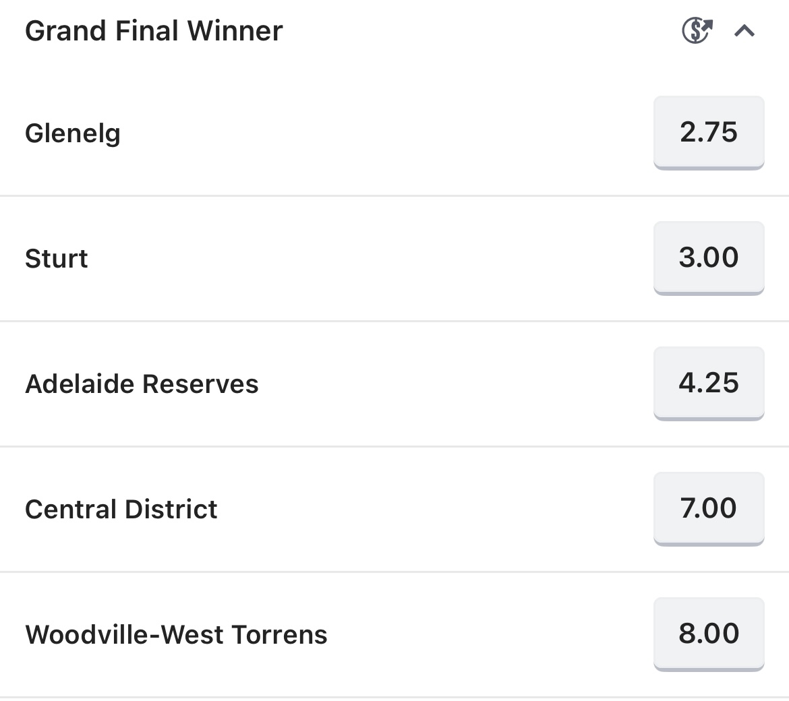Select the Central District team label
The height and width of the screenshot is (701, 789).
121,510
